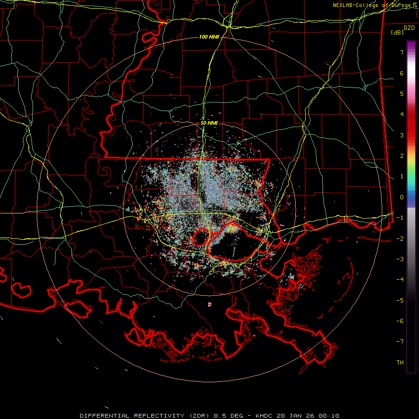Click the 50 NMI range ring label
Screen dimensions: 419x419
tap(209, 123)
